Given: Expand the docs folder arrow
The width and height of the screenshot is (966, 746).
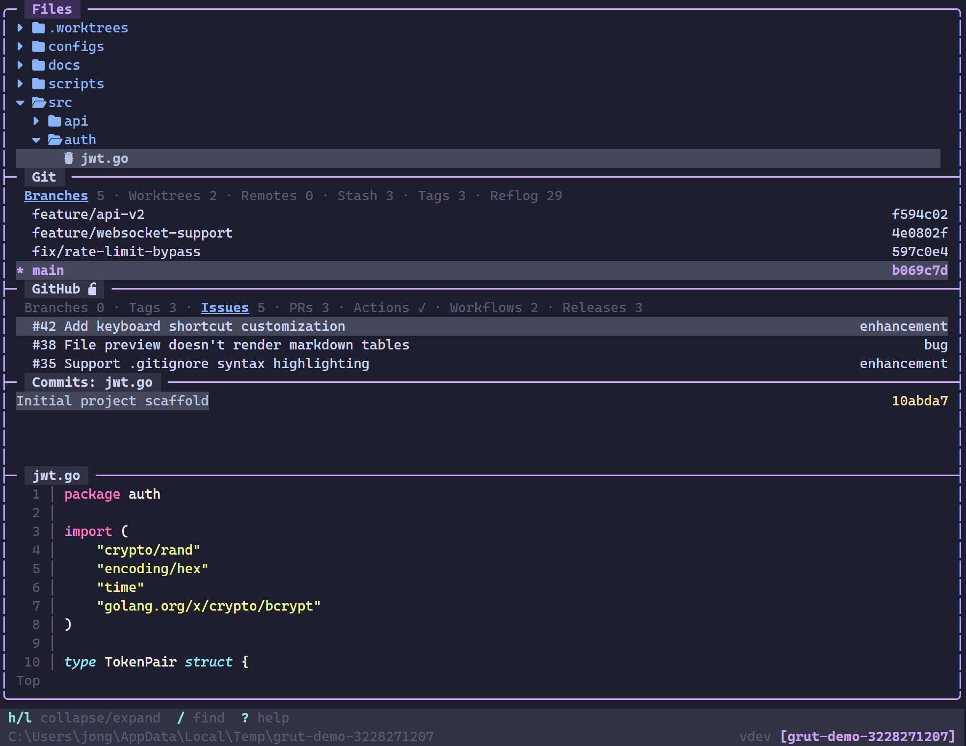Looking at the screenshot, I should click(x=20, y=65).
